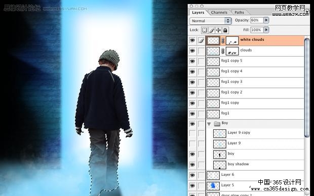314x196 pixels.
Task: Select the clouds layer thumbnail
Action: [213, 51]
